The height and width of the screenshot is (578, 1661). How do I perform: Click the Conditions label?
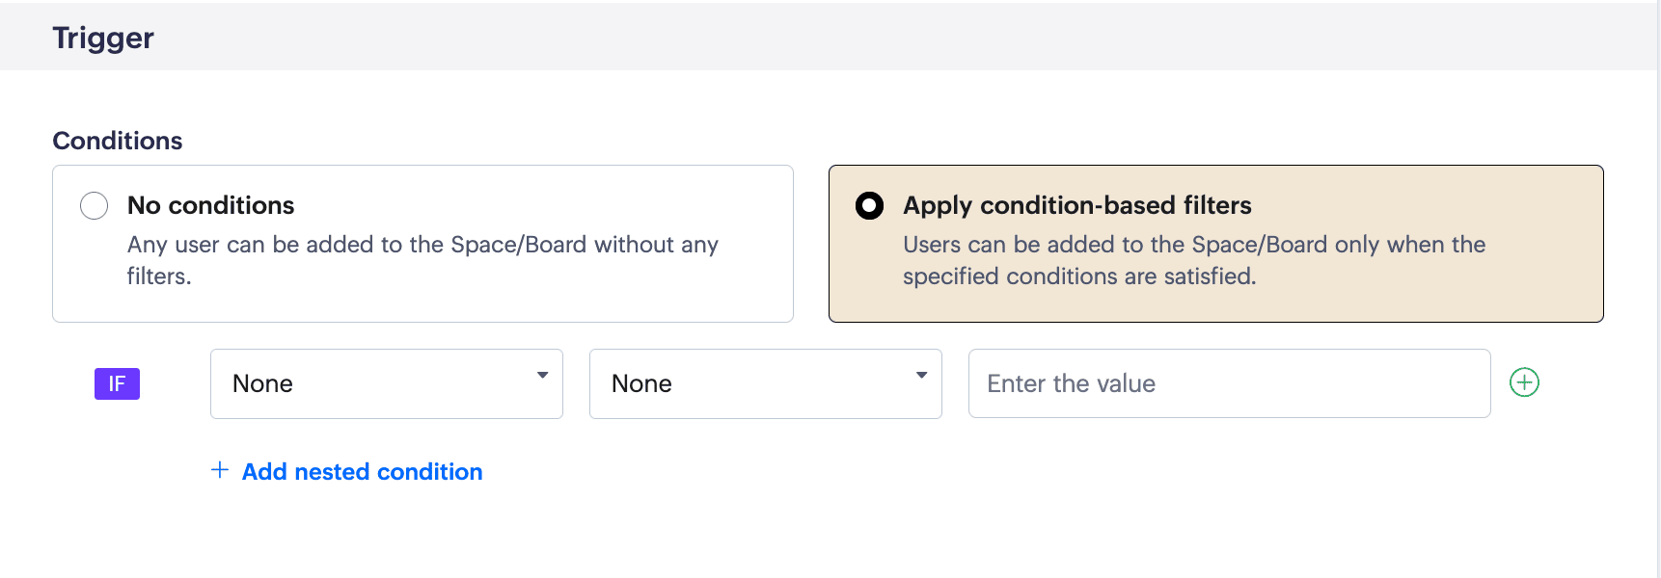click(118, 141)
